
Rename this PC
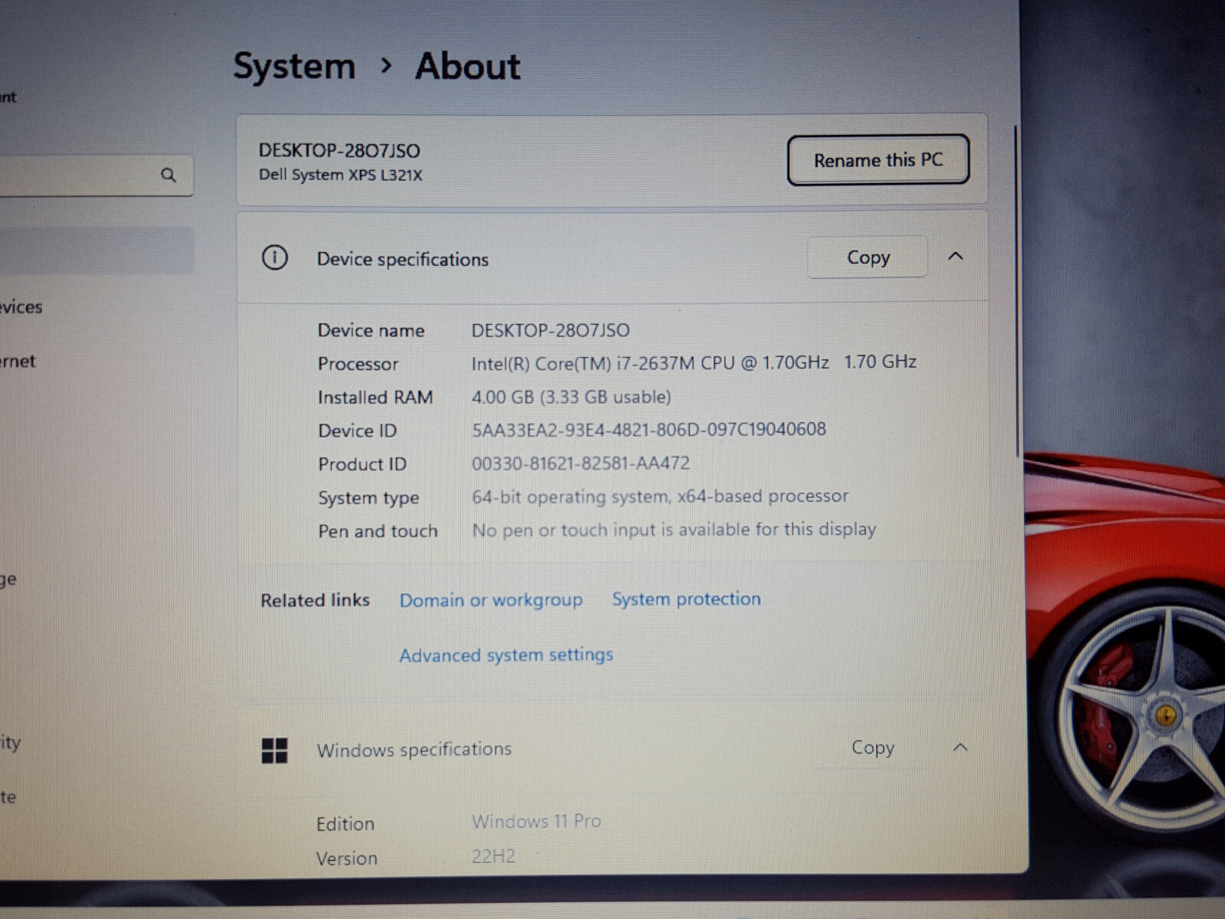pyautogui.click(x=878, y=160)
